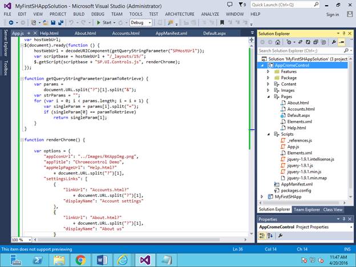This screenshot has width=356, height=267.
Task: Click the Sign in link
Action: 333,14
